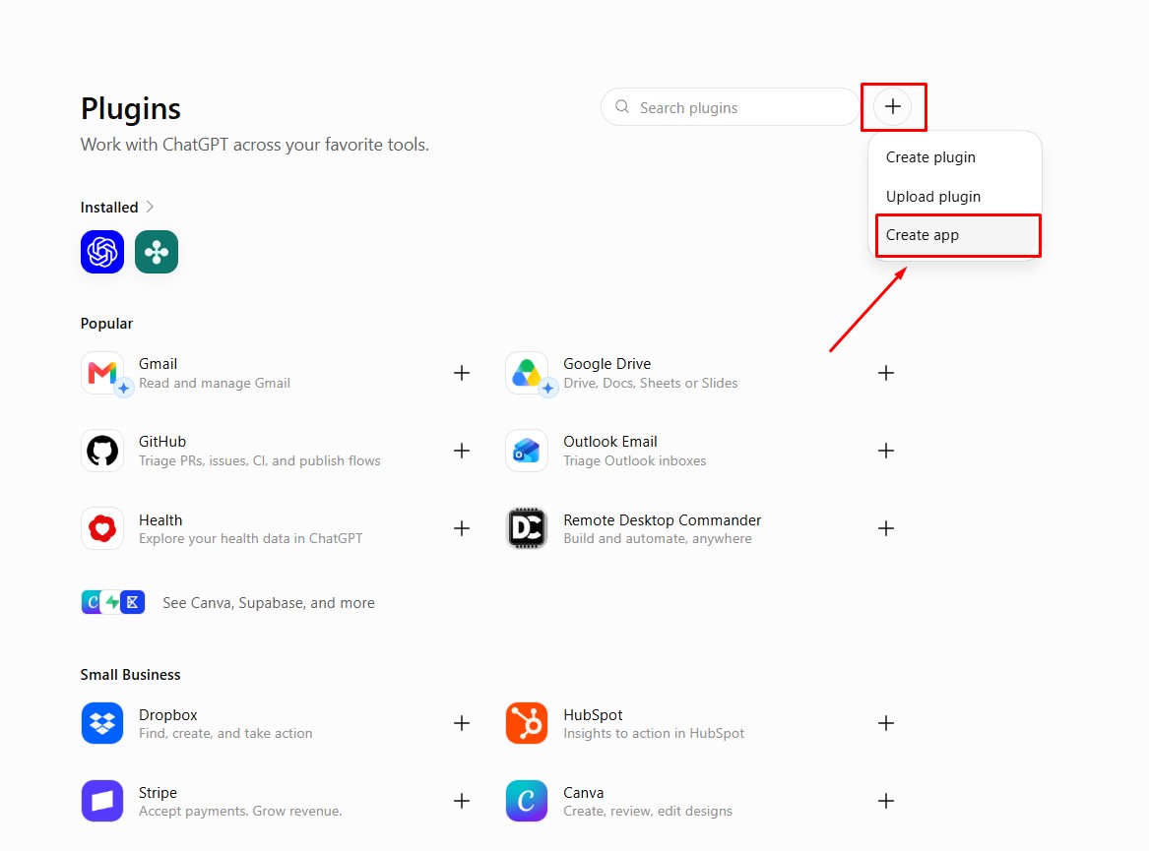Click 'Drive, Docs, Sheets or Slides' description
Screen dimensions: 1149x851
[x=651, y=383]
